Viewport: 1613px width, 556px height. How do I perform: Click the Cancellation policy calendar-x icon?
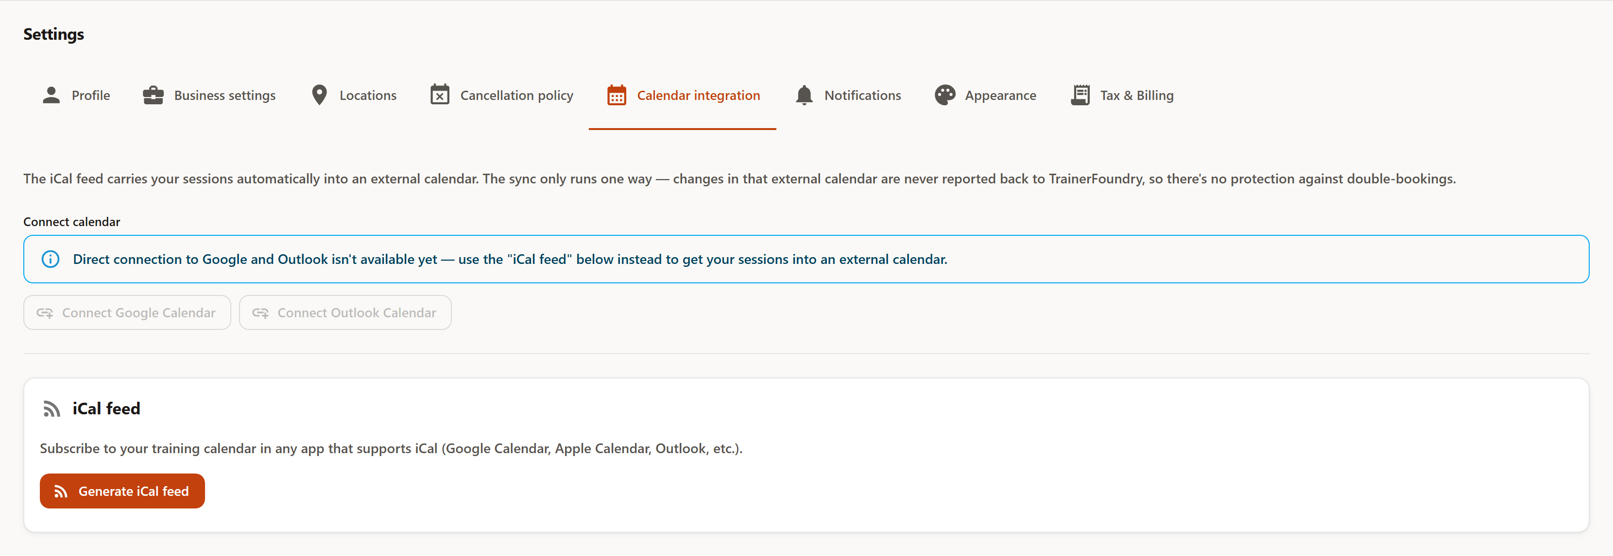click(x=440, y=95)
